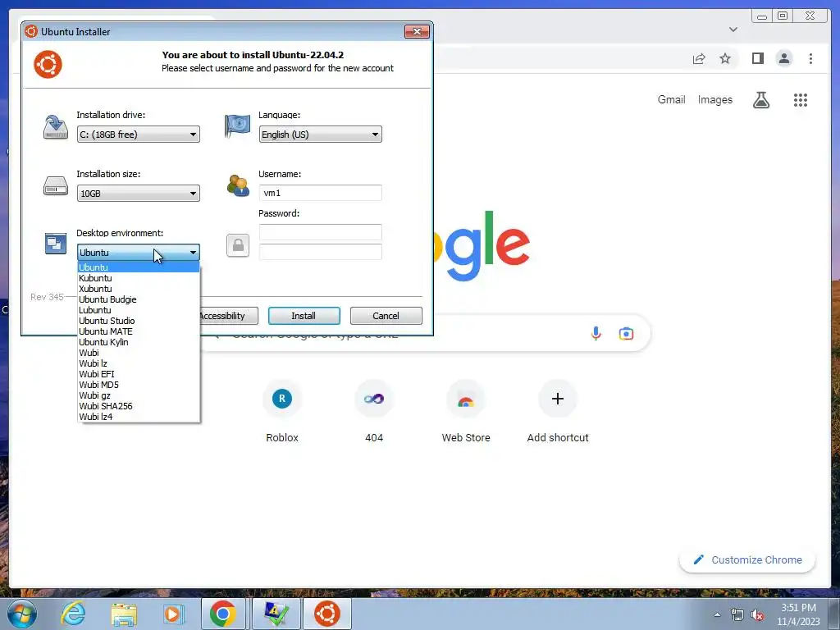Open the Installation size dropdown

tap(138, 194)
